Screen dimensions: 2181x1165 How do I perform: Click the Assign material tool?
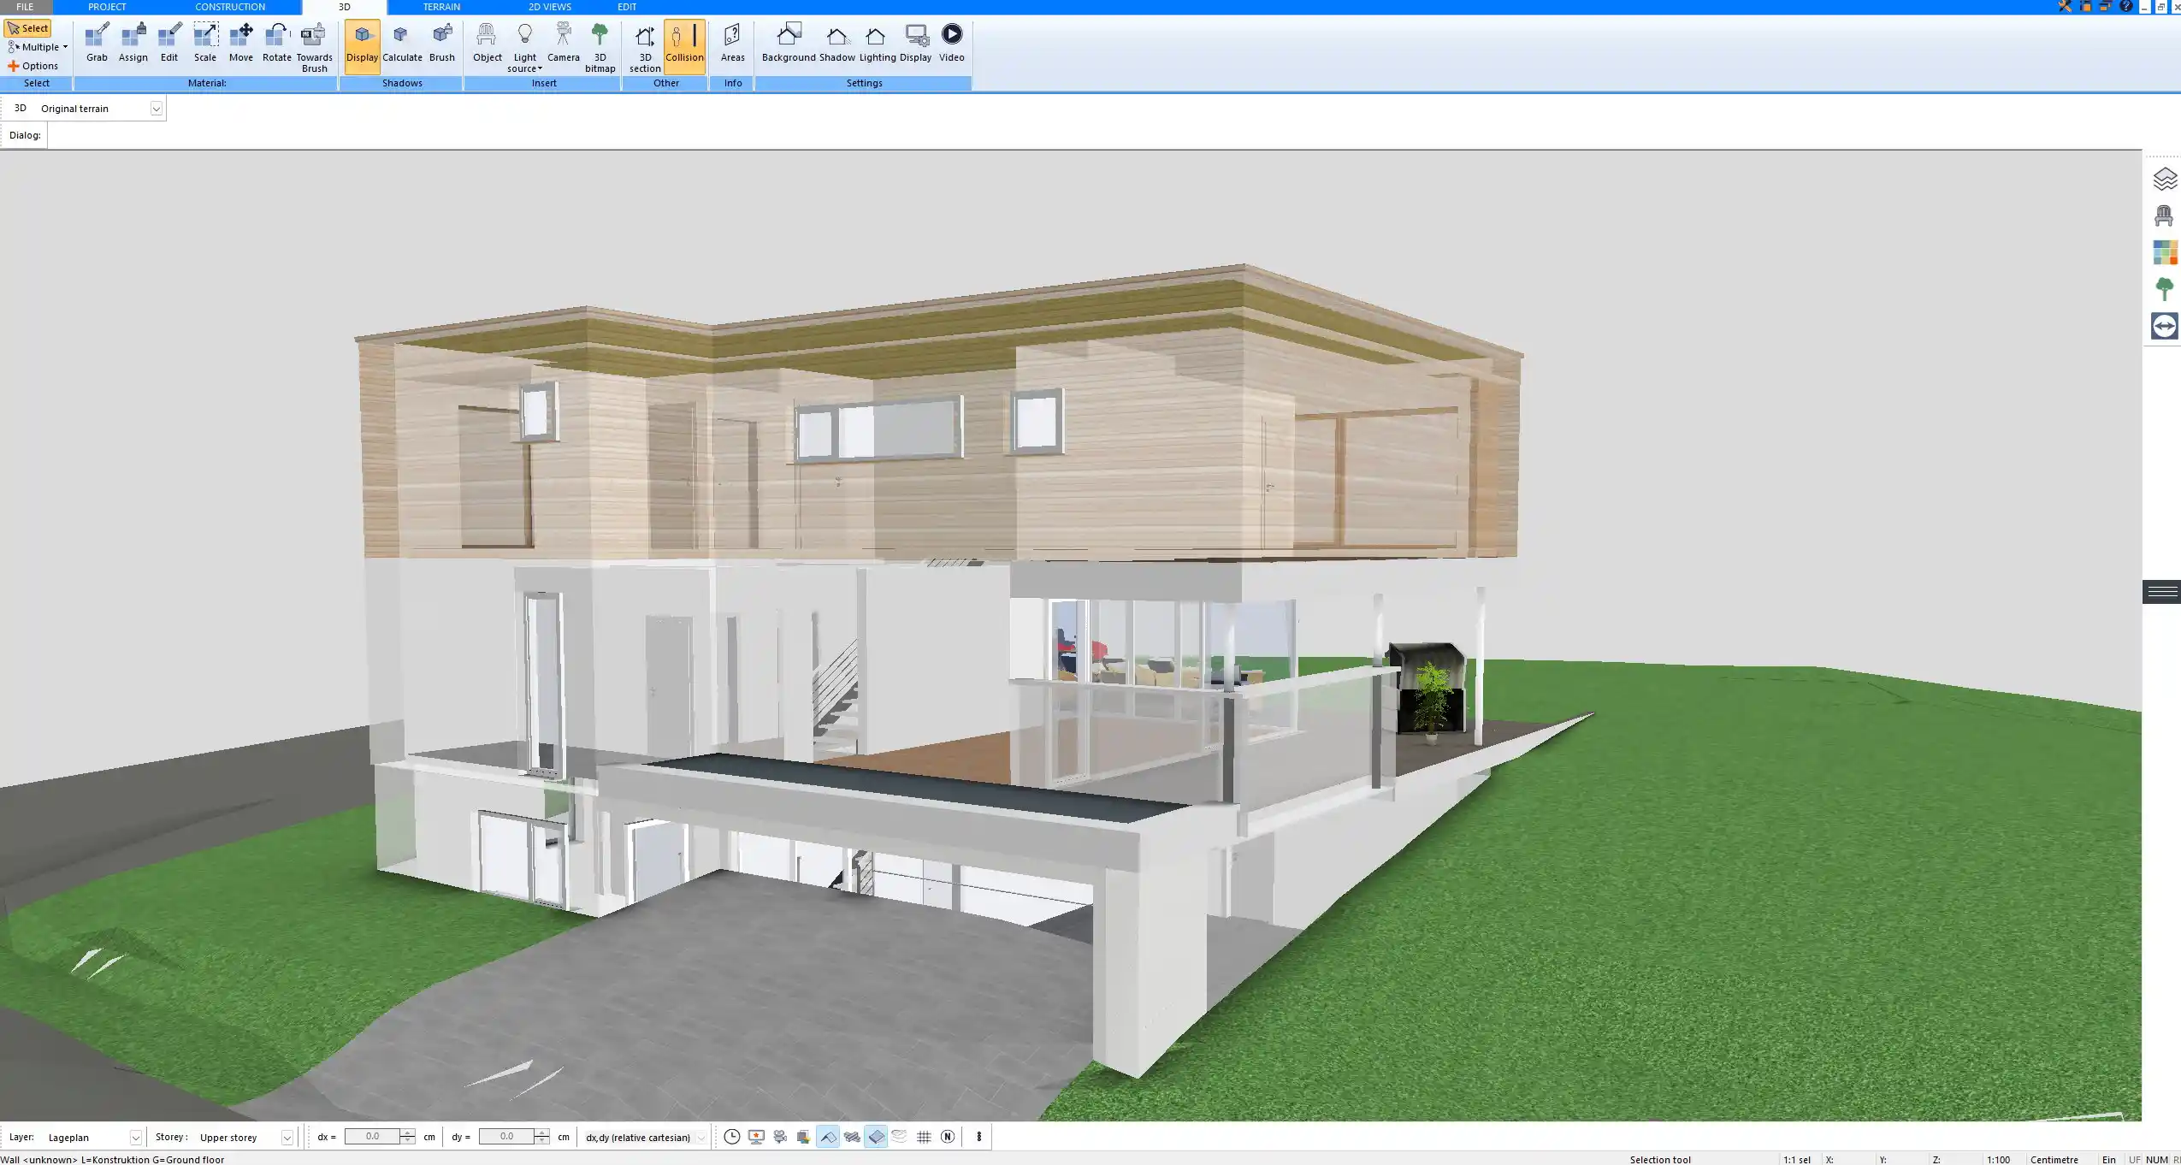click(133, 43)
